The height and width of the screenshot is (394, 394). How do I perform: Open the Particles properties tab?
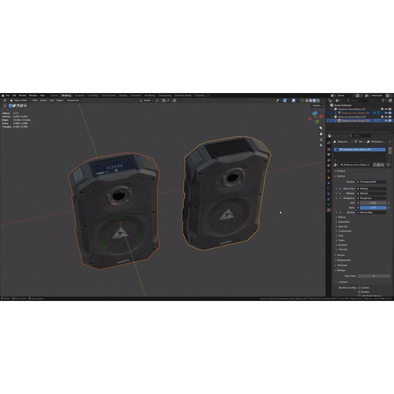pos(329,189)
